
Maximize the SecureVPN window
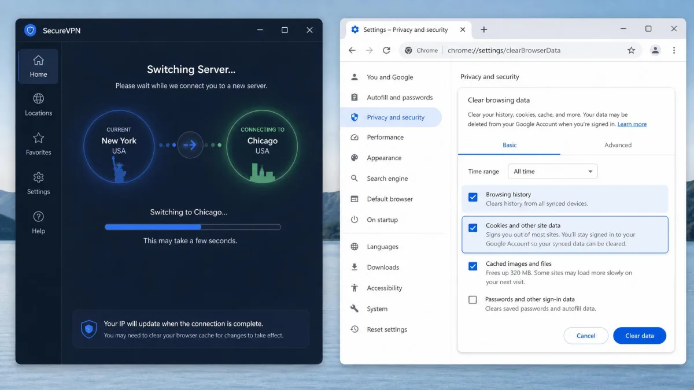click(285, 30)
